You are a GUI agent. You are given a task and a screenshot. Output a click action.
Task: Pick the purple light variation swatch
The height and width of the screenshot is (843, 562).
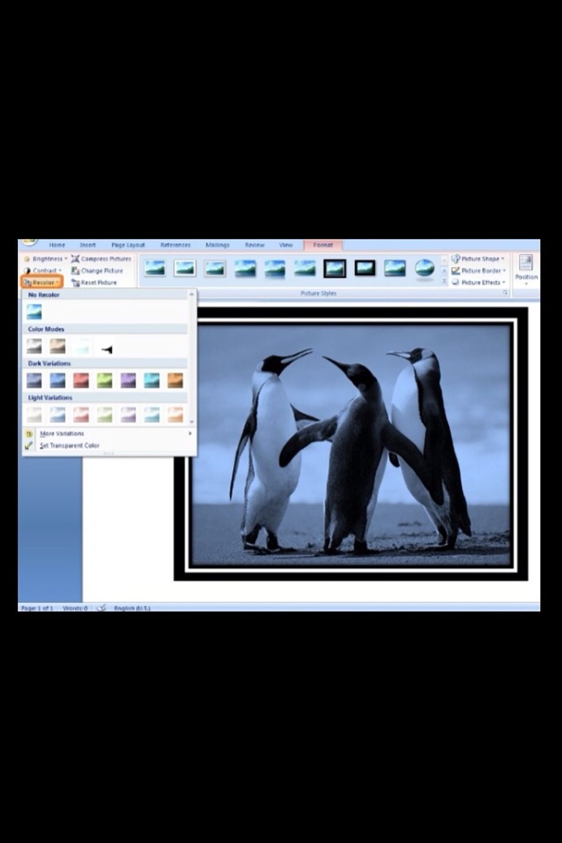click(x=128, y=415)
